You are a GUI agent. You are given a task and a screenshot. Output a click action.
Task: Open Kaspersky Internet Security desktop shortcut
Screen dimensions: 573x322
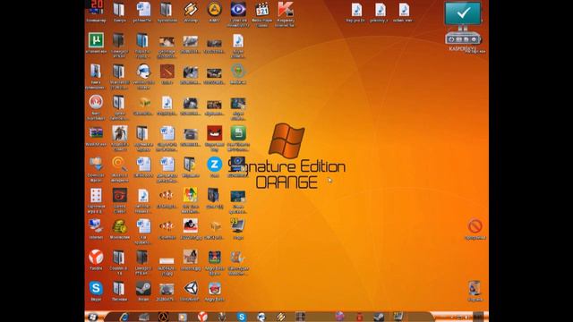pyautogui.click(x=286, y=10)
